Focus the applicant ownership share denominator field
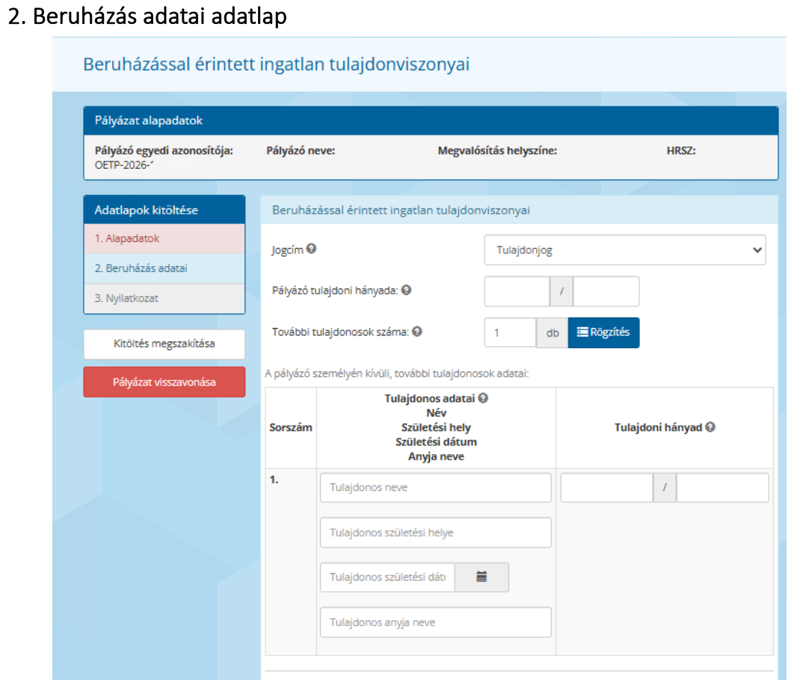This screenshot has width=794, height=680. tap(606, 291)
